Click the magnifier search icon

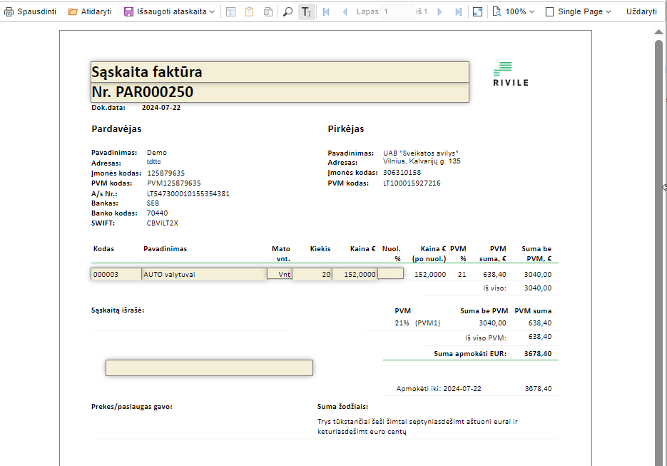287,11
